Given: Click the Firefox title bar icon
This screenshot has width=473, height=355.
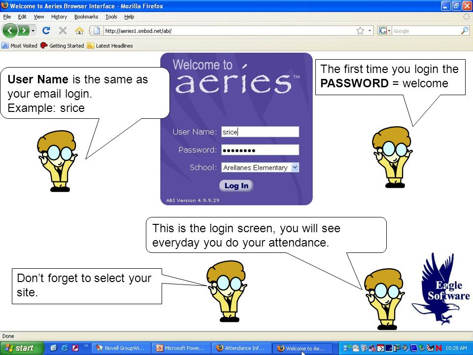Looking at the screenshot, I should coord(4,5).
